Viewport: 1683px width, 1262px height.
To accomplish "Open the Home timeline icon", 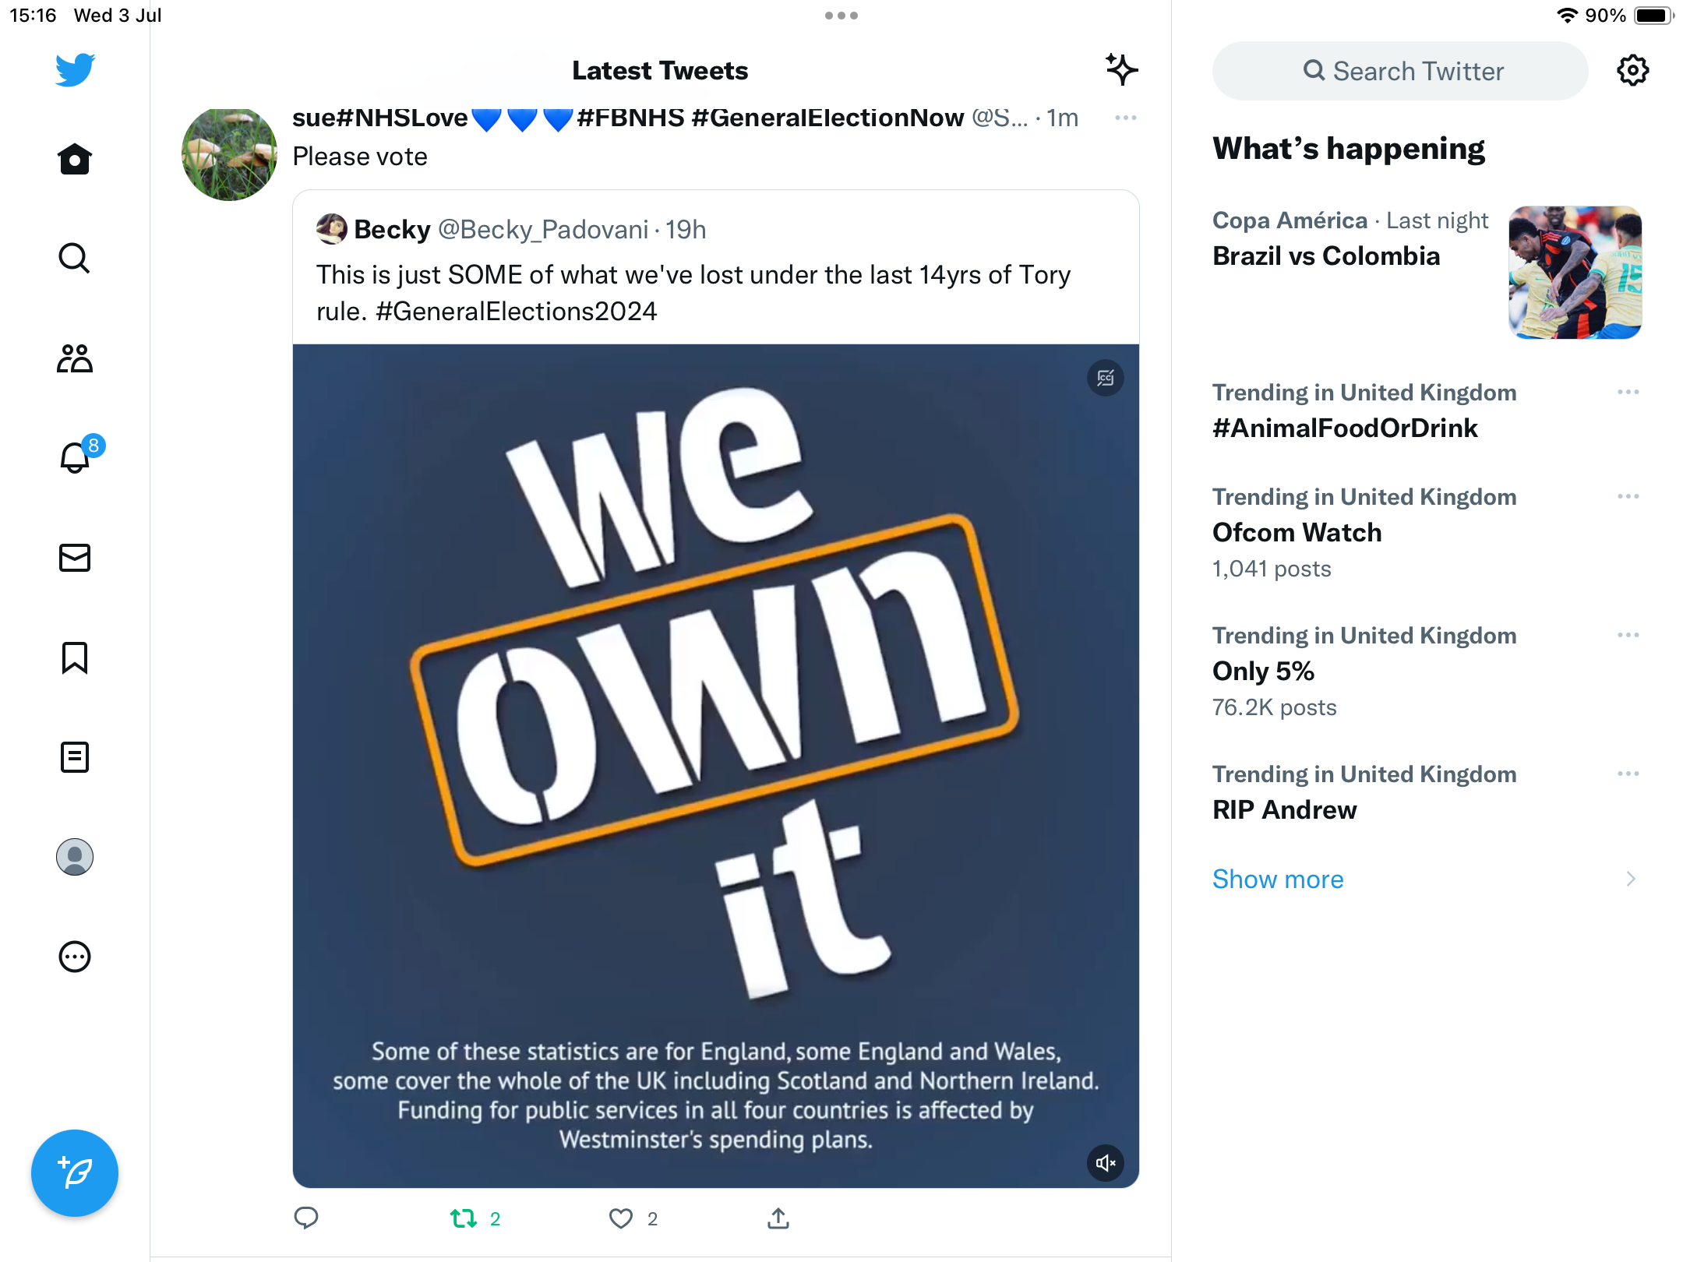I will tap(75, 160).
